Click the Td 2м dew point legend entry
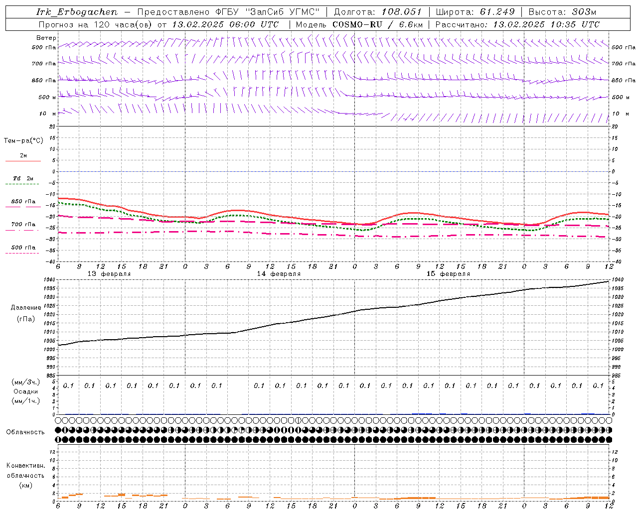Viewport: 638px width, 510px height. pos(23,178)
